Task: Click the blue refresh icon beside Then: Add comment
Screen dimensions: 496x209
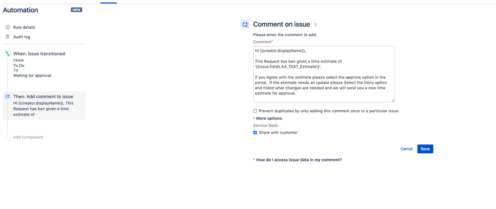Action: click(x=7, y=96)
